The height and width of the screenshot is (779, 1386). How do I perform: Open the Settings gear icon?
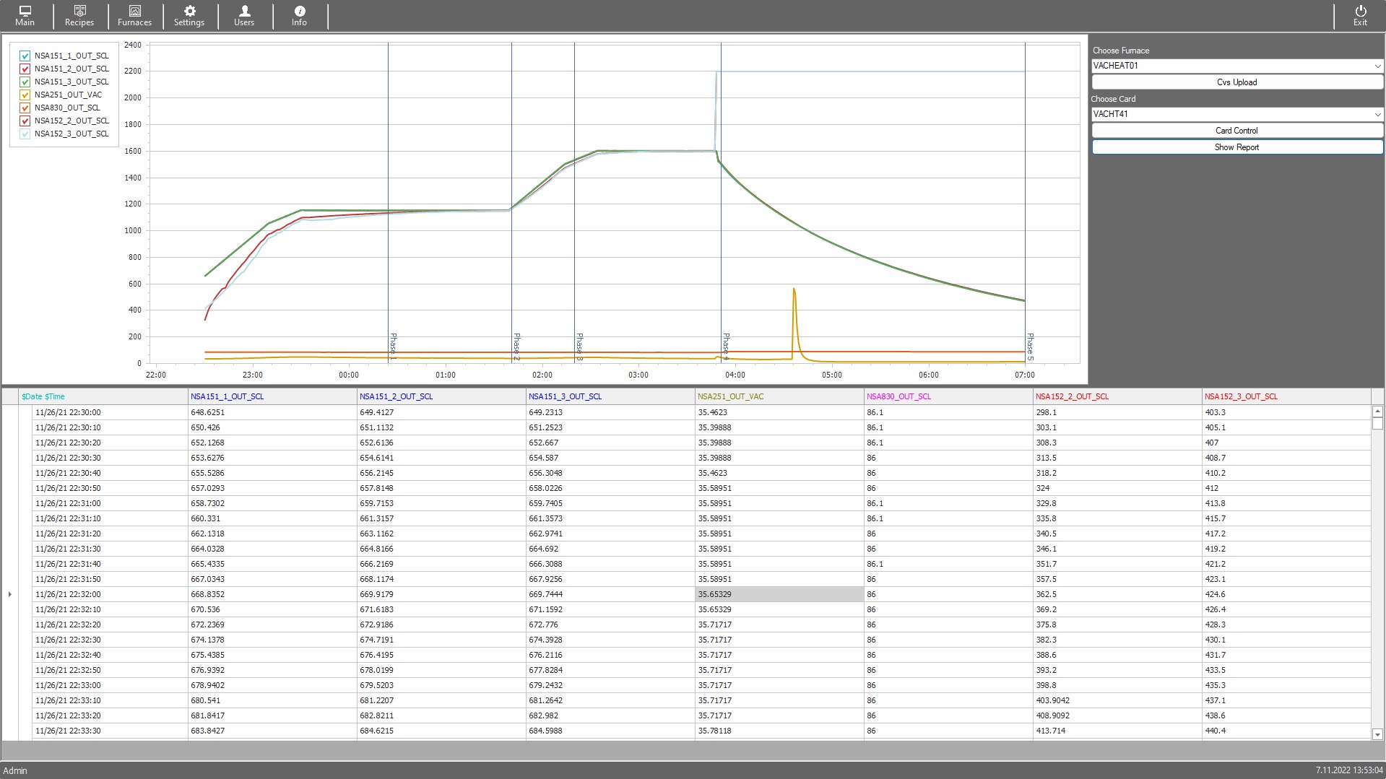189,16
